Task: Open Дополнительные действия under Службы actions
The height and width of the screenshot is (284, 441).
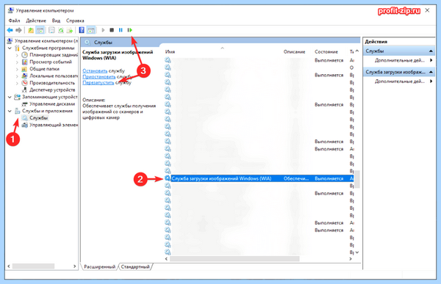Action: [x=400, y=60]
